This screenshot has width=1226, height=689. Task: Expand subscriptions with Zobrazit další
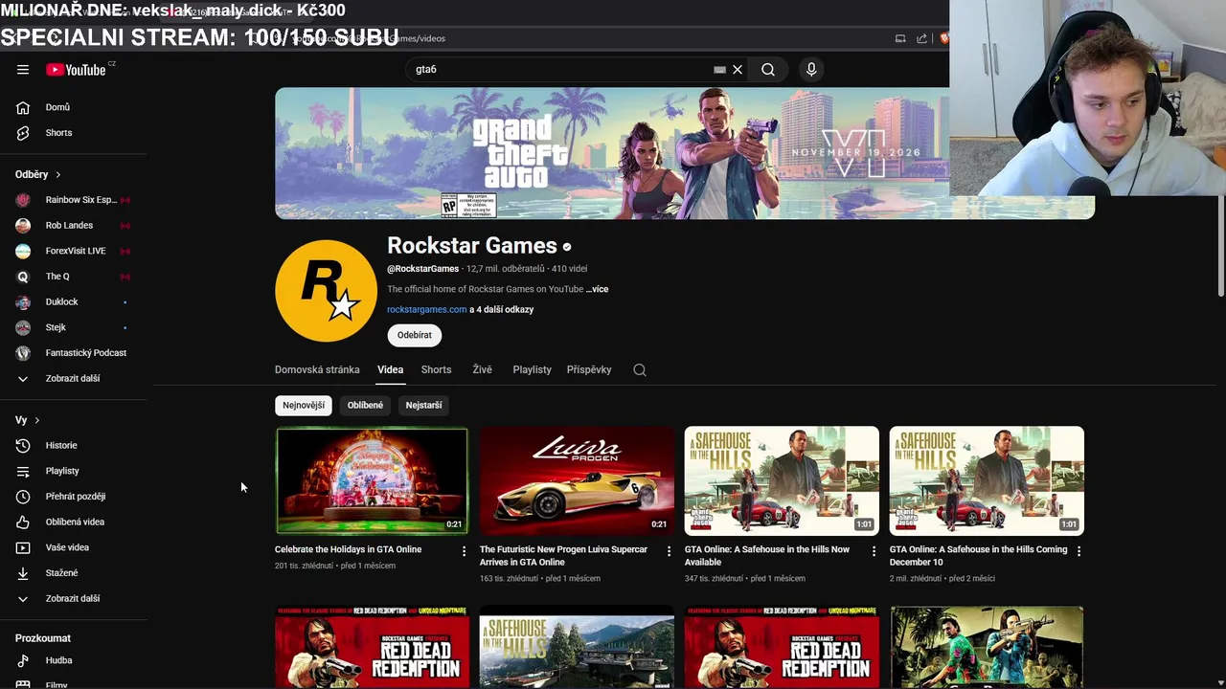point(74,379)
